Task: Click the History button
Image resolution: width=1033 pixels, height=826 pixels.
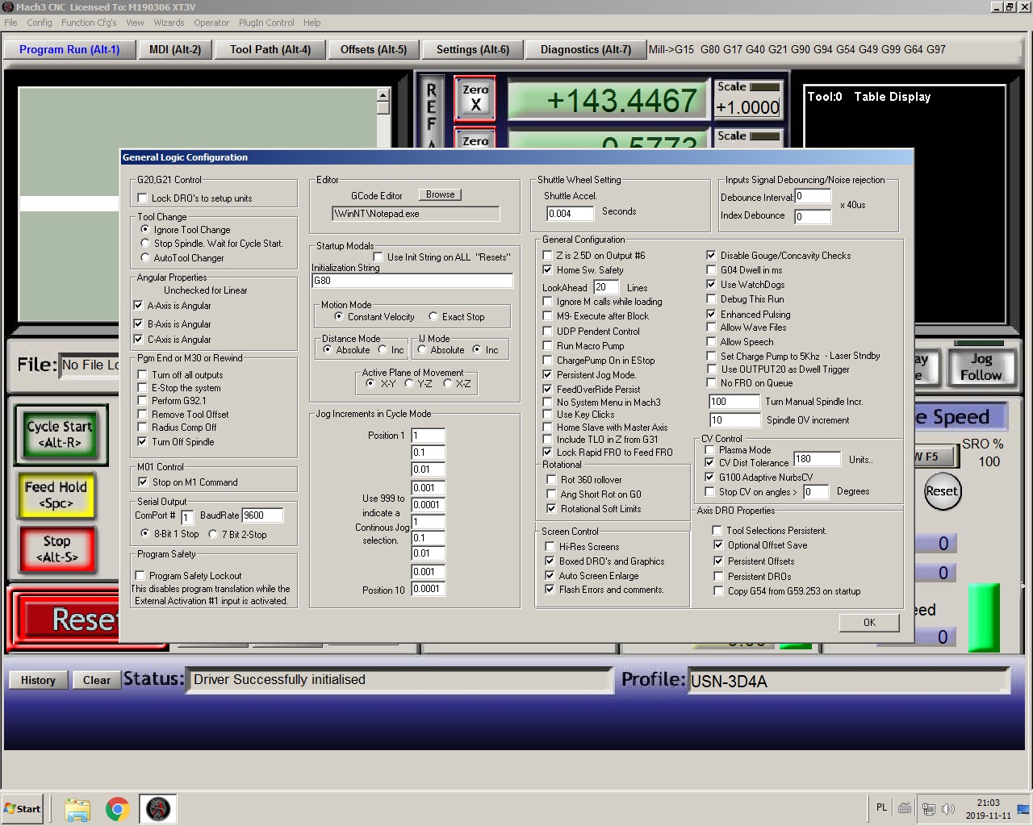Action: (x=38, y=680)
